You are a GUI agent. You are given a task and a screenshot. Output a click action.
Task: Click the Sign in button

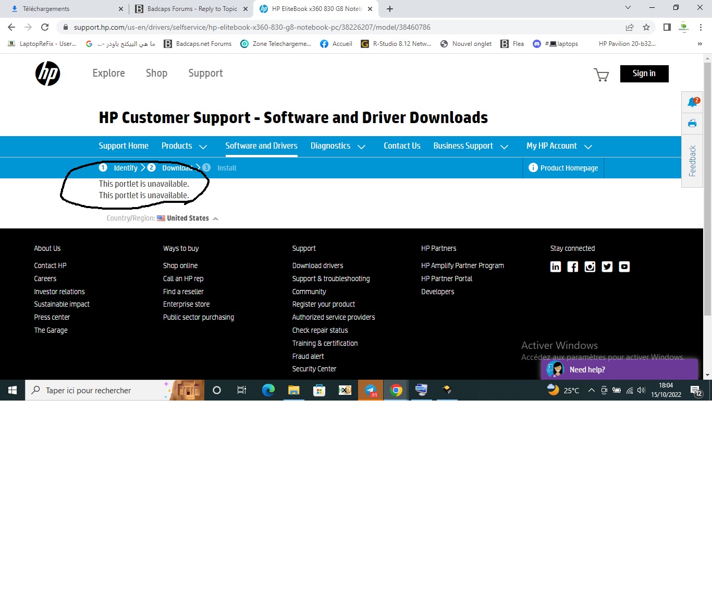point(644,74)
